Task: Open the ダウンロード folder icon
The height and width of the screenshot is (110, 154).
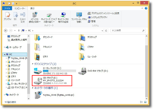Action: point(37,37)
